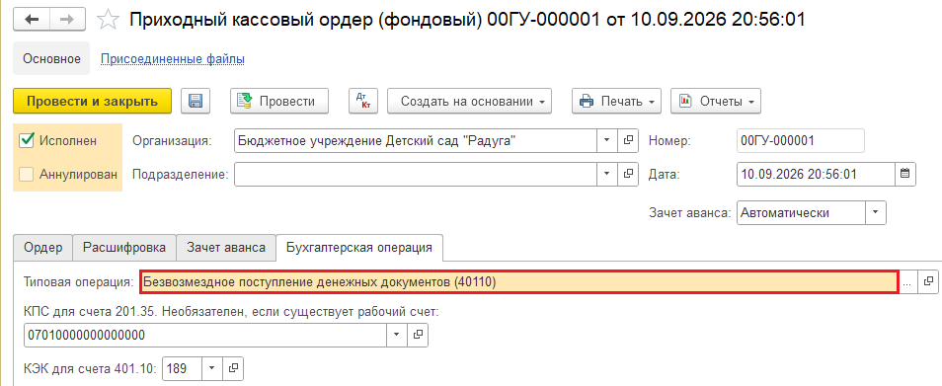Viewport: 942px width, 386px height.
Task: Expand the Зачет аванса dropdown
Action: (875, 212)
